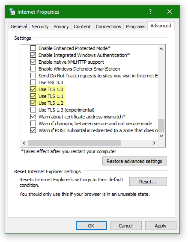Close the Internet Properties dialog
Screen dimensions: 188x242
coord(170,12)
